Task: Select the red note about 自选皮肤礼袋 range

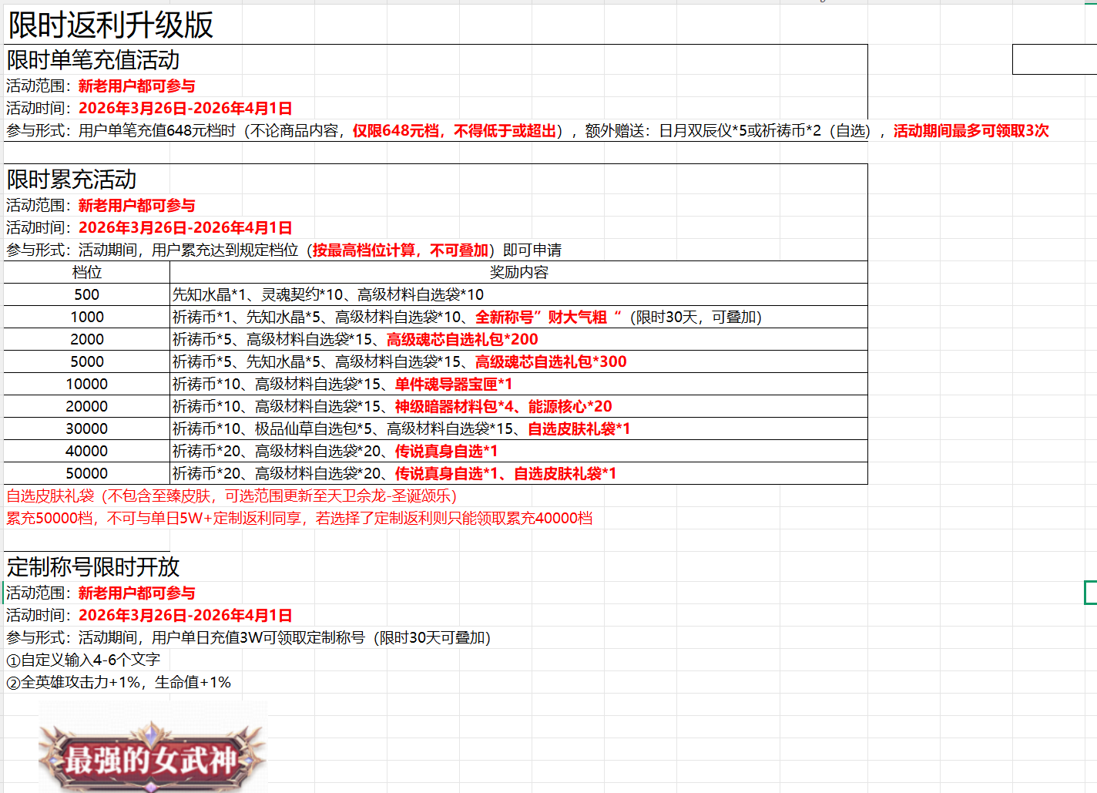Action: tap(231, 496)
